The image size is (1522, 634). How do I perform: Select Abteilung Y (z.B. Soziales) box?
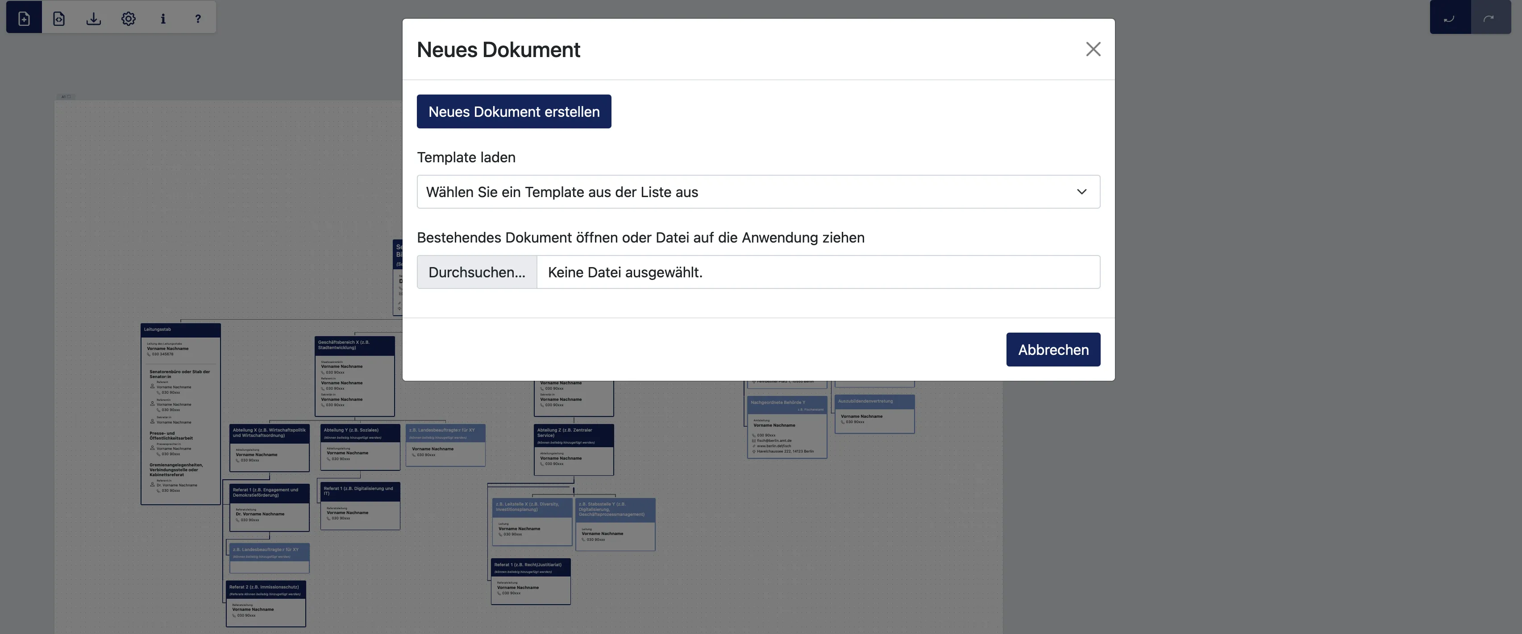[x=360, y=447]
